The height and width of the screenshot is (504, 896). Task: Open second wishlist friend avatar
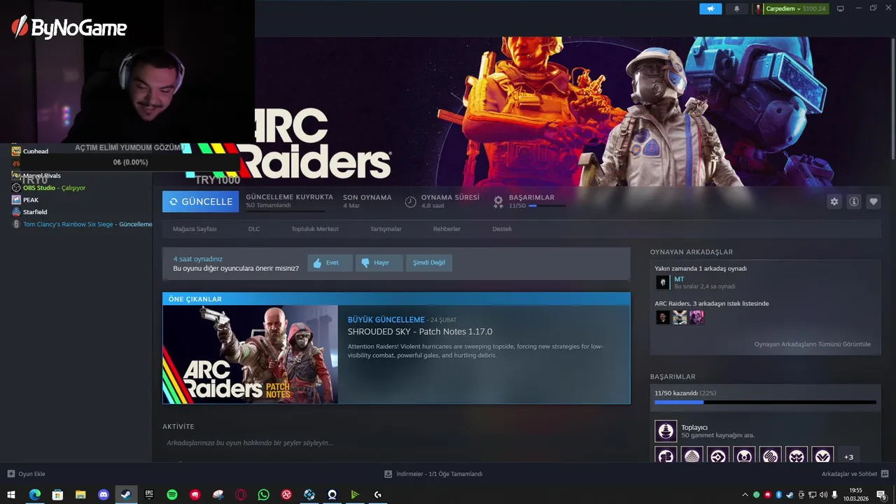(680, 317)
